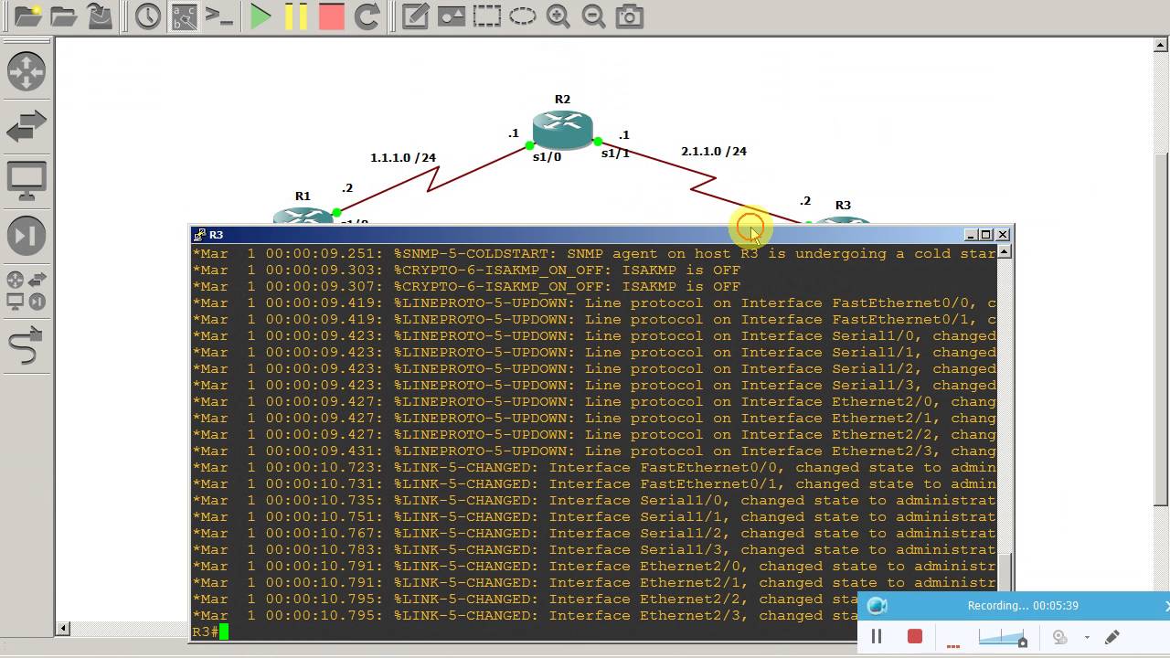Click the Zoom in magnifier

(x=558, y=16)
